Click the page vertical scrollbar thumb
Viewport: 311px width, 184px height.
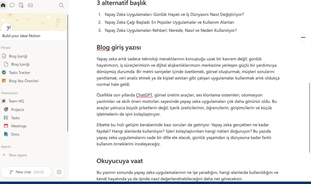[309, 118]
